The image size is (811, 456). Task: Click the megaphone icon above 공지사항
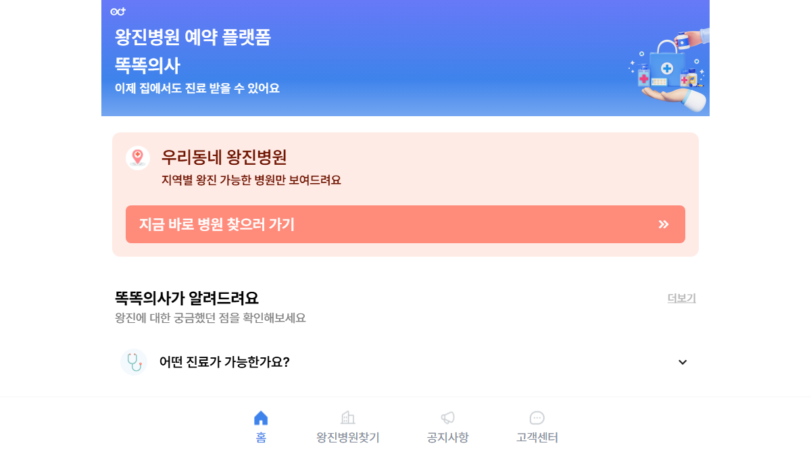click(x=447, y=418)
